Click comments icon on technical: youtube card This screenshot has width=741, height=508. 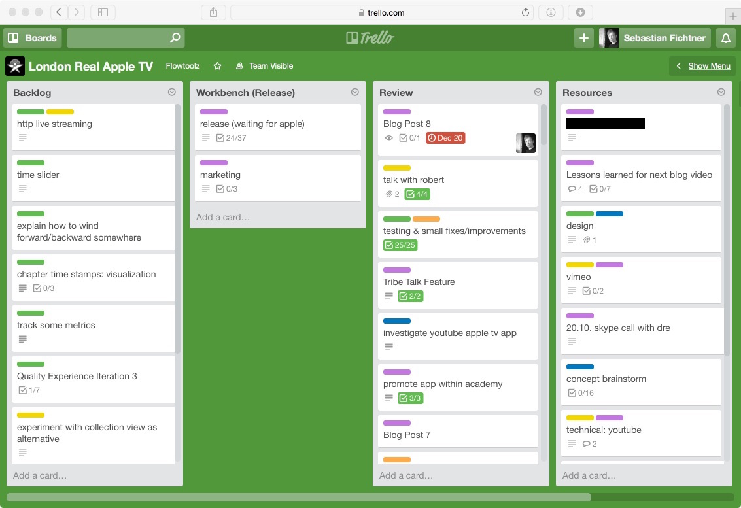point(587,444)
